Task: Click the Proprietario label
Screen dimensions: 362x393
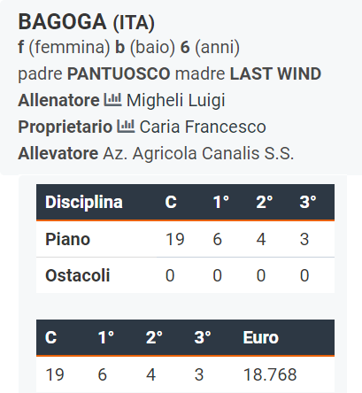Action: 65,127
